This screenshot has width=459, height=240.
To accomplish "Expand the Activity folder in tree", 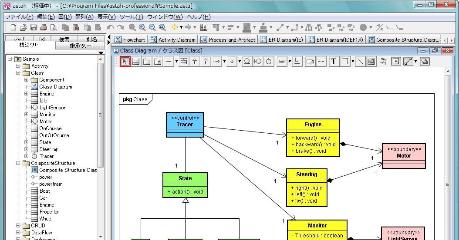I will coord(18,66).
